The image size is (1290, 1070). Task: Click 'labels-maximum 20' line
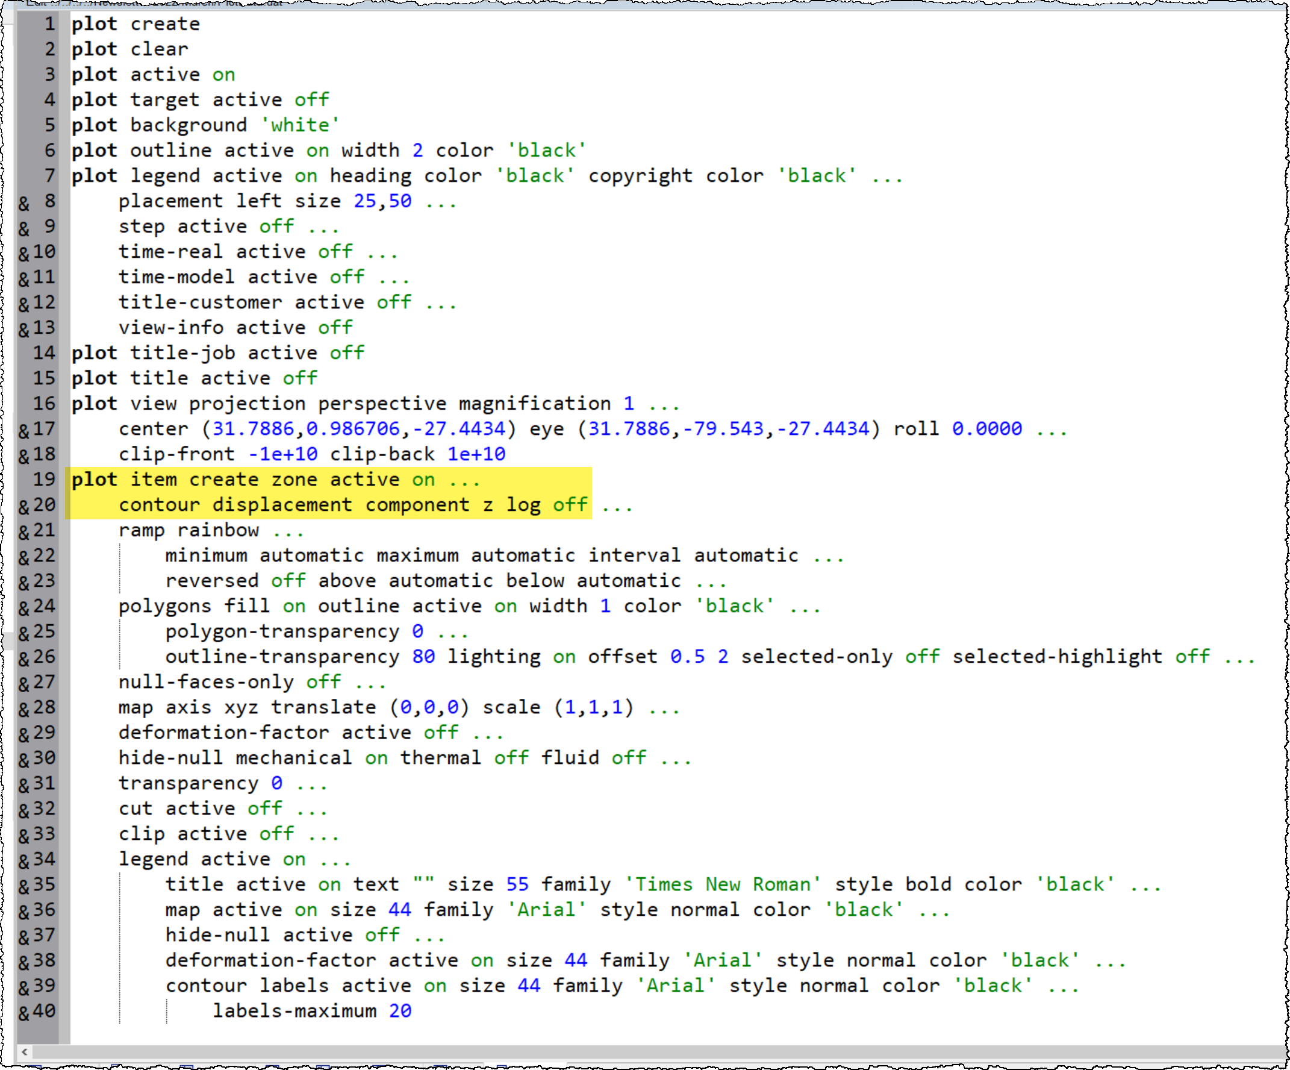pyautogui.click(x=312, y=1010)
